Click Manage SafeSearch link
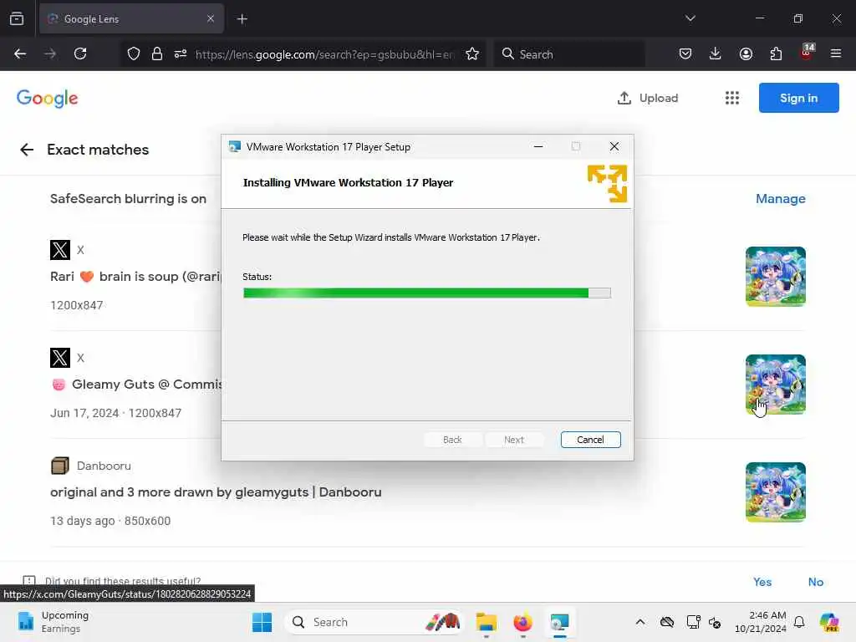Image resolution: width=856 pixels, height=642 pixels. [x=780, y=199]
